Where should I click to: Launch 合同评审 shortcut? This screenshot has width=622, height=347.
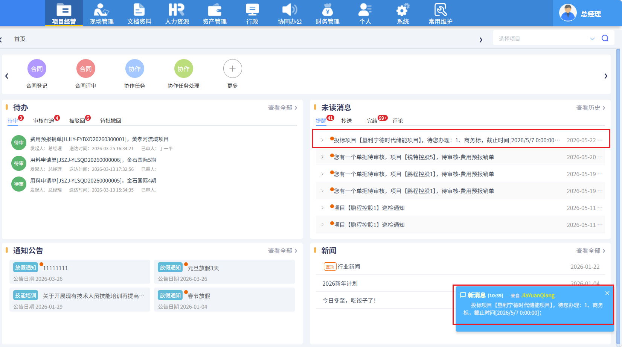coord(86,74)
